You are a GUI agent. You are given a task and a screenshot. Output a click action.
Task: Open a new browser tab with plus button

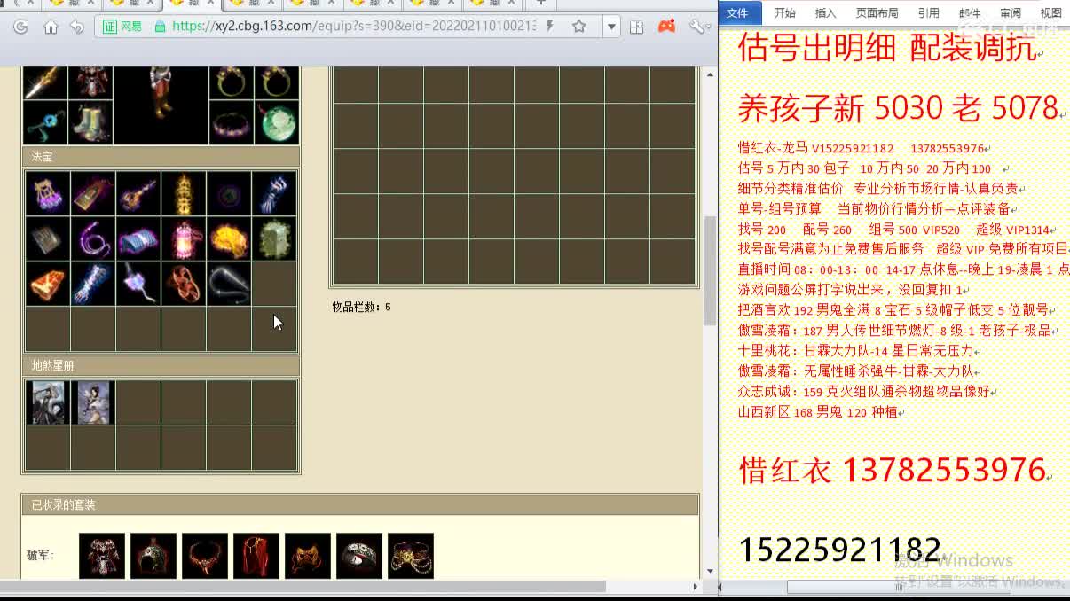(541, 4)
